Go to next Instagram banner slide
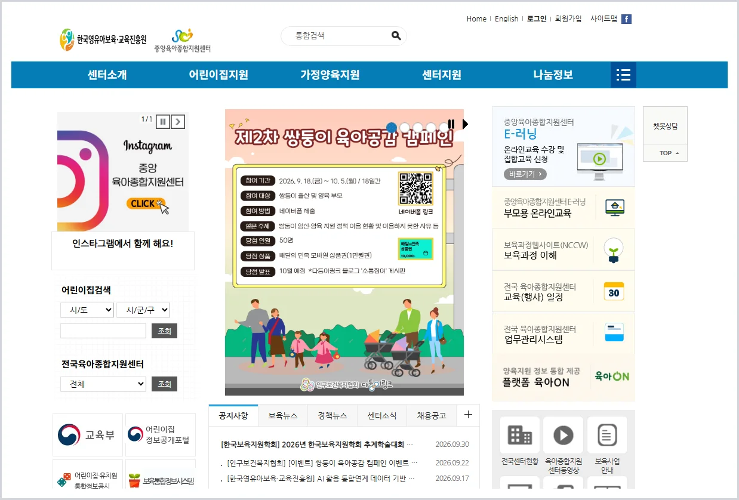739x500 pixels. [178, 122]
